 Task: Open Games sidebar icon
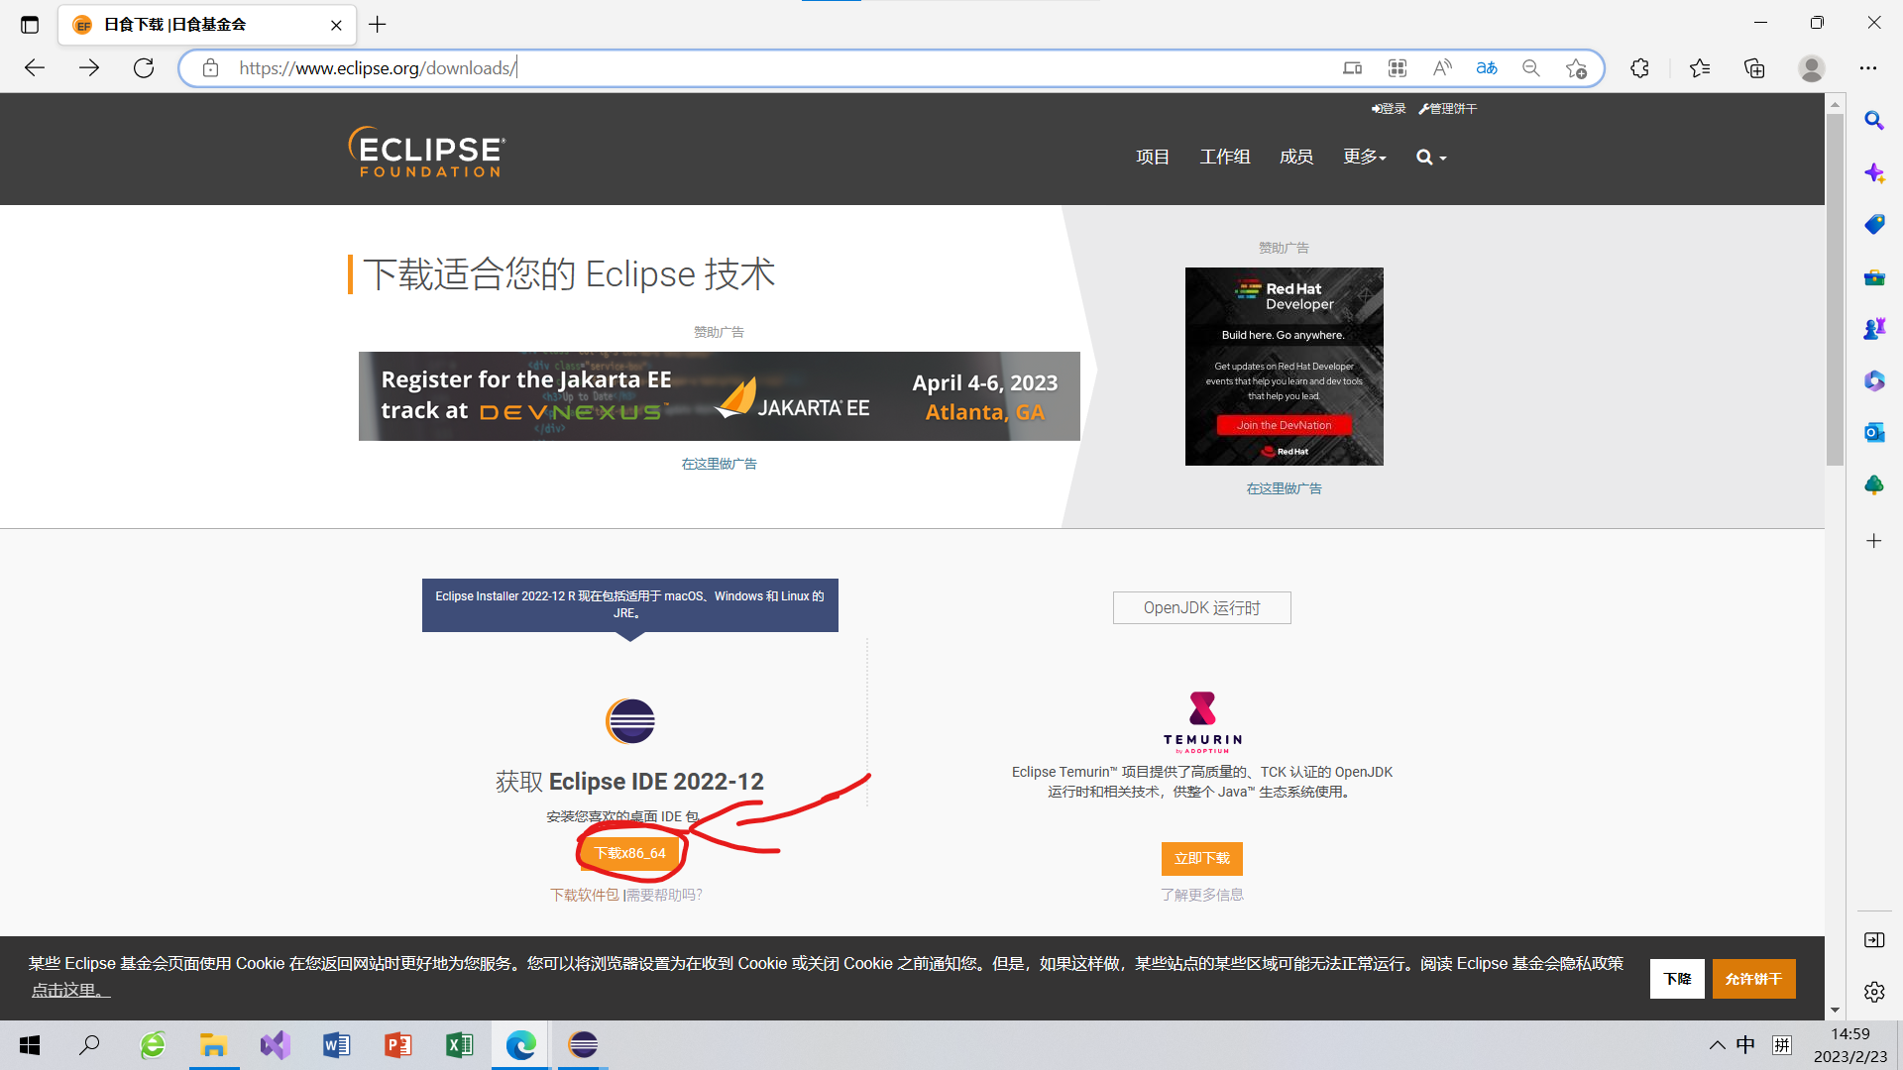[x=1873, y=328]
